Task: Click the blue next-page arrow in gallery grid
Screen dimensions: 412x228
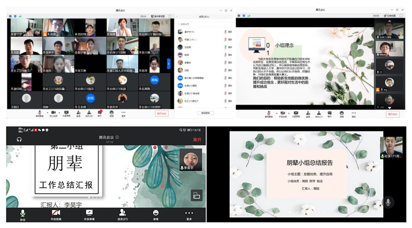Action: 169,63
